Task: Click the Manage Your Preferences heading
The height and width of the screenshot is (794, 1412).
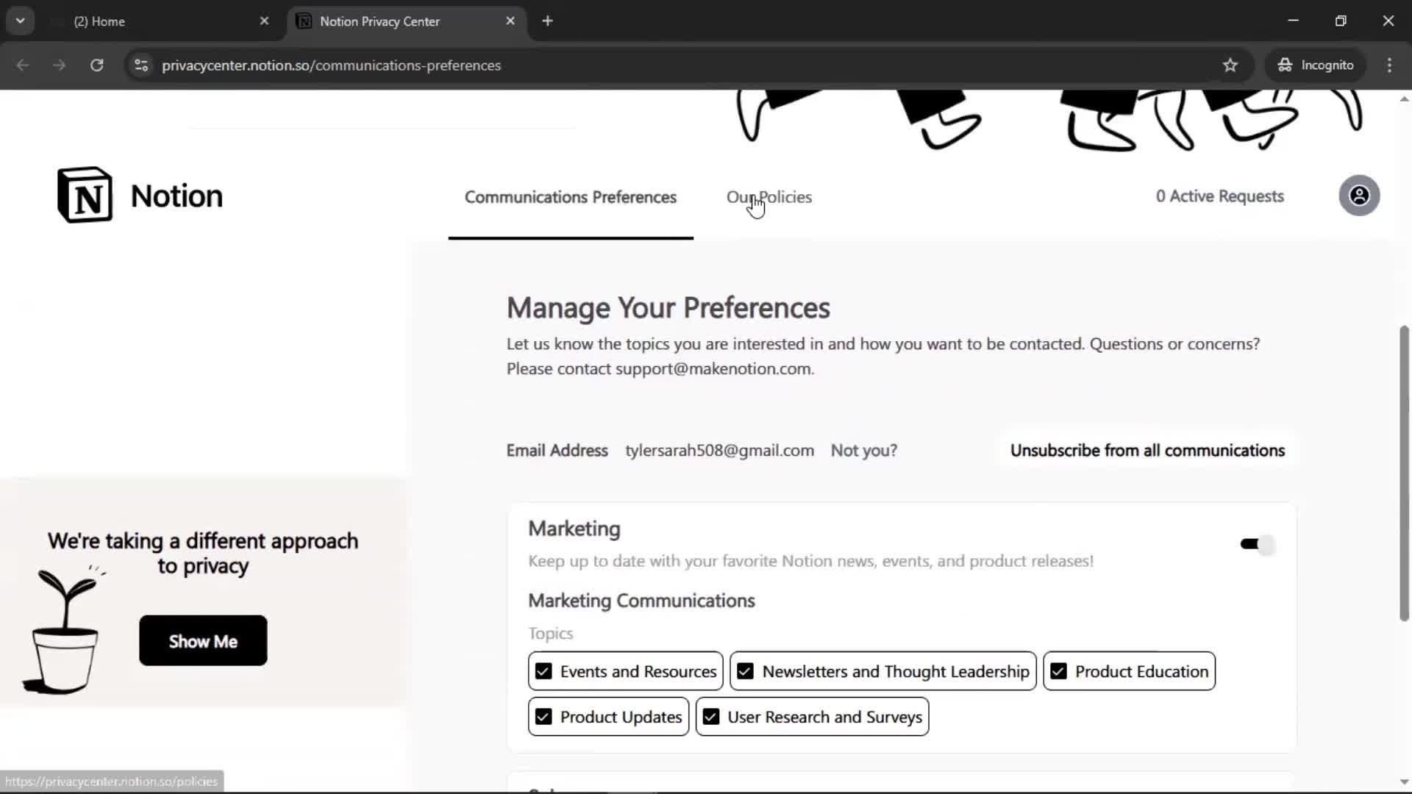Action: [668, 308]
